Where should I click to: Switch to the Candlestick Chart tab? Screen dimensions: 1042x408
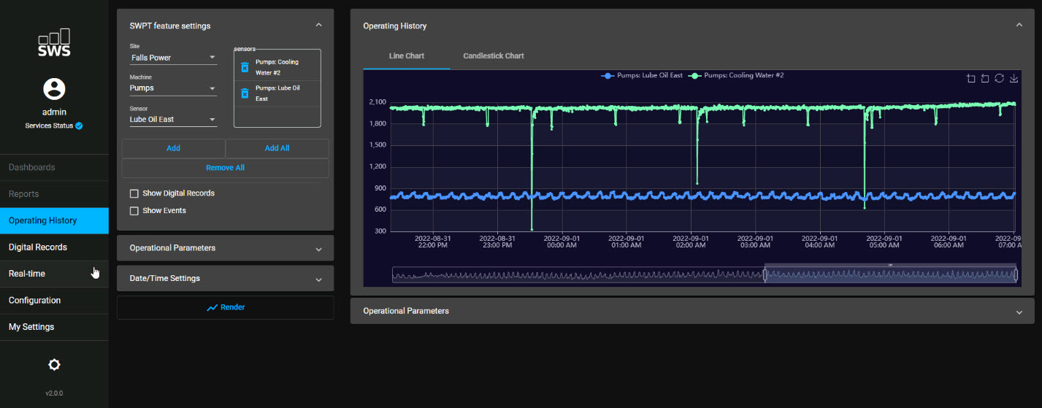pyautogui.click(x=494, y=56)
